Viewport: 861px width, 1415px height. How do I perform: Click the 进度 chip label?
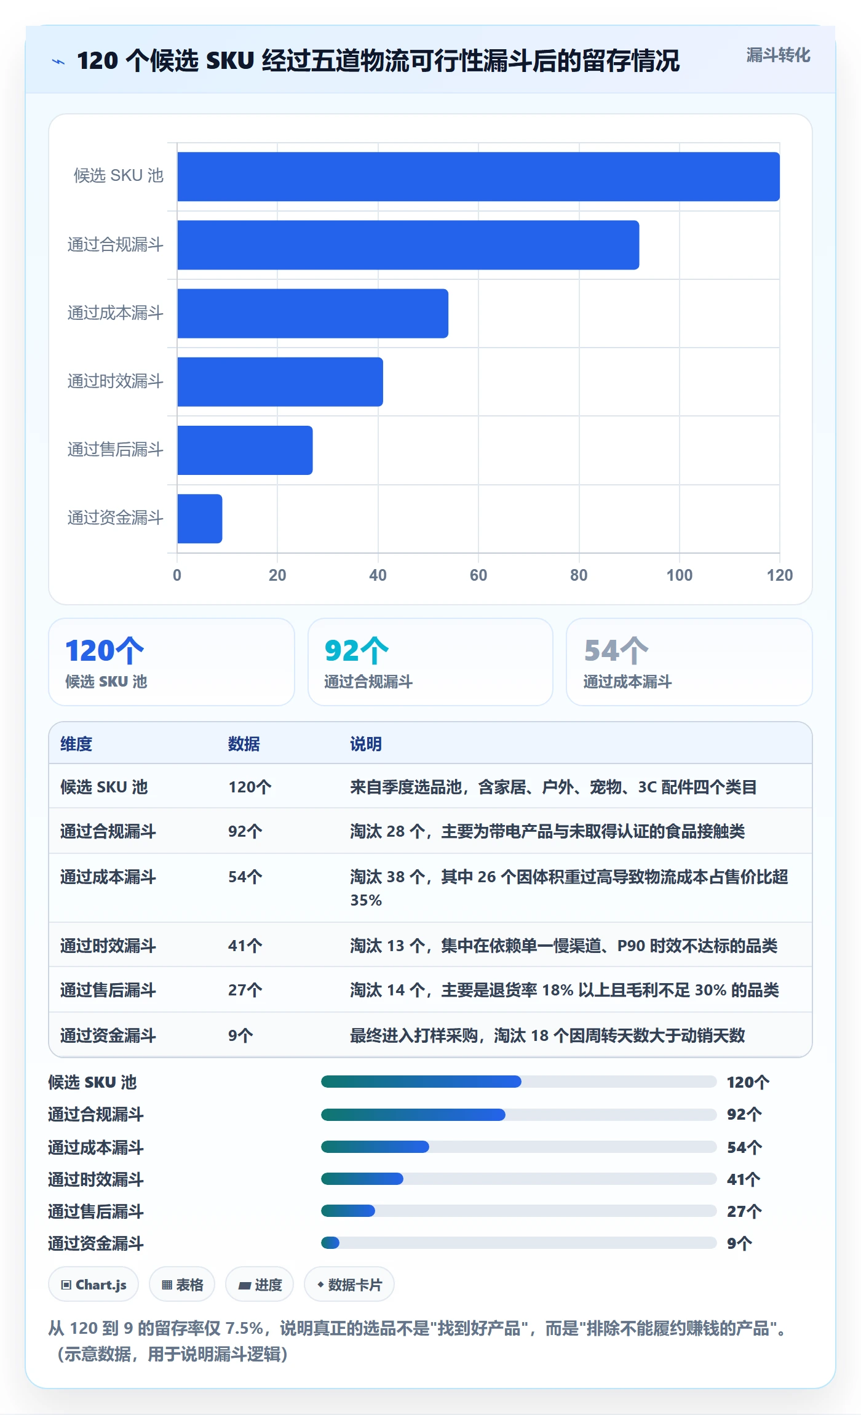click(268, 1285)
